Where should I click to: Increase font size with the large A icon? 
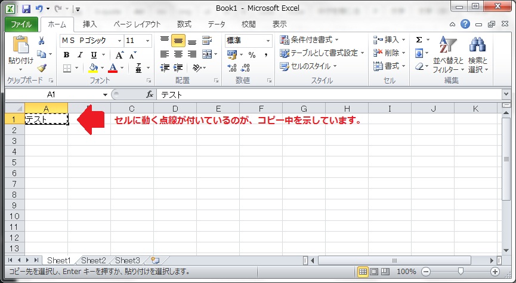click(119, 55)
